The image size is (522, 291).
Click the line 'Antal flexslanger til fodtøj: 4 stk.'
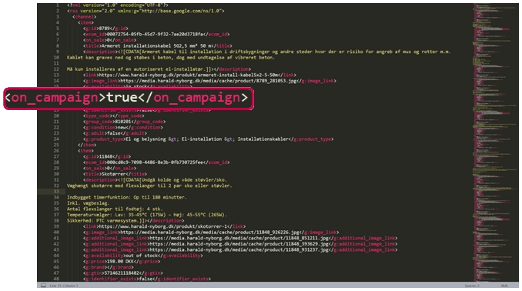coord(115,209)
